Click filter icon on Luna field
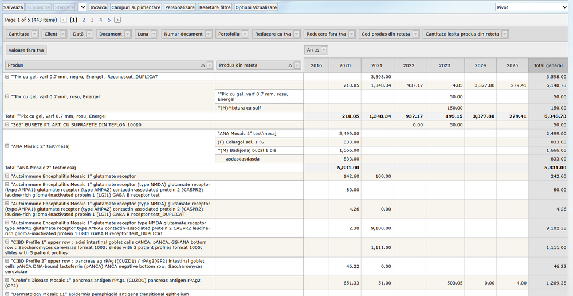573x296 pixels. 154,34
